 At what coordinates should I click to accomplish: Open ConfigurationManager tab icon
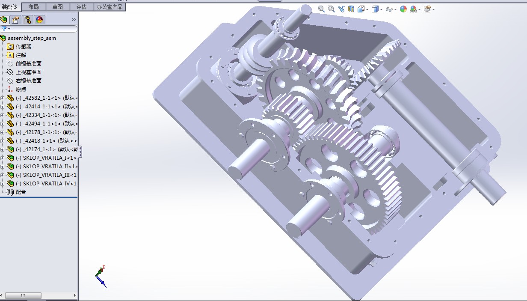(27, 20)
